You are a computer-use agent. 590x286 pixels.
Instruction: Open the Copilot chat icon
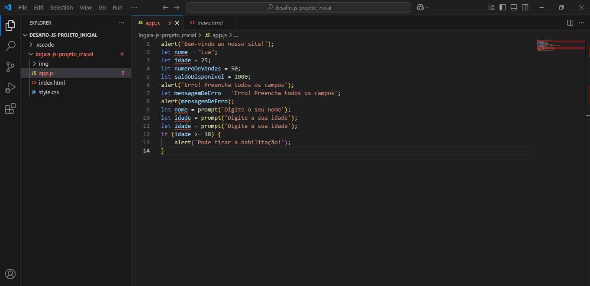(x=420, y=7)
